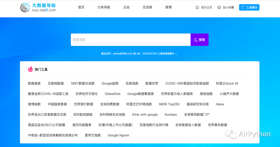Viewport: 280px width, 147px height.
Task: Open 199IT数据交流群 link
Action: tap(82, 83)
